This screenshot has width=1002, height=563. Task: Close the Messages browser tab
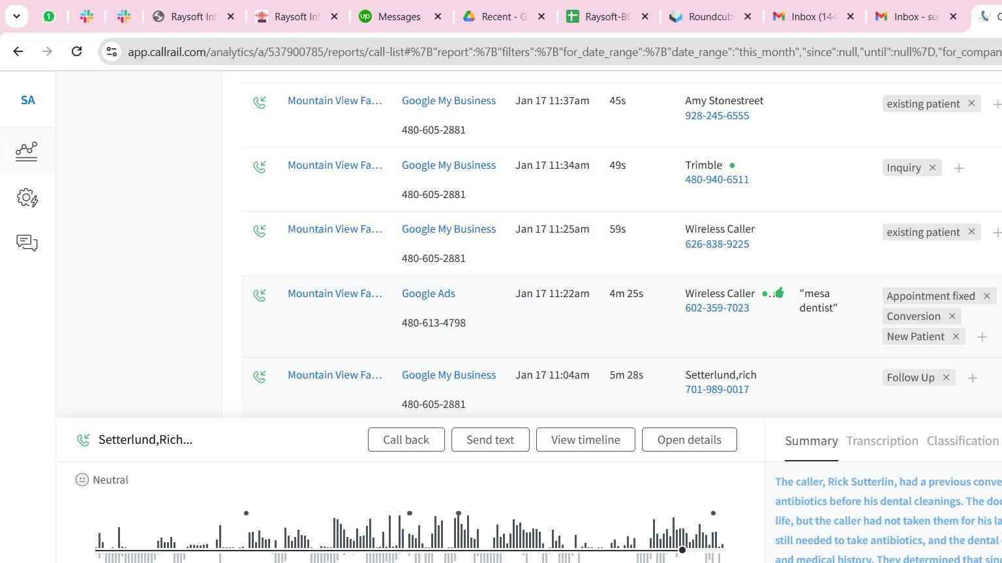point(438,17)
